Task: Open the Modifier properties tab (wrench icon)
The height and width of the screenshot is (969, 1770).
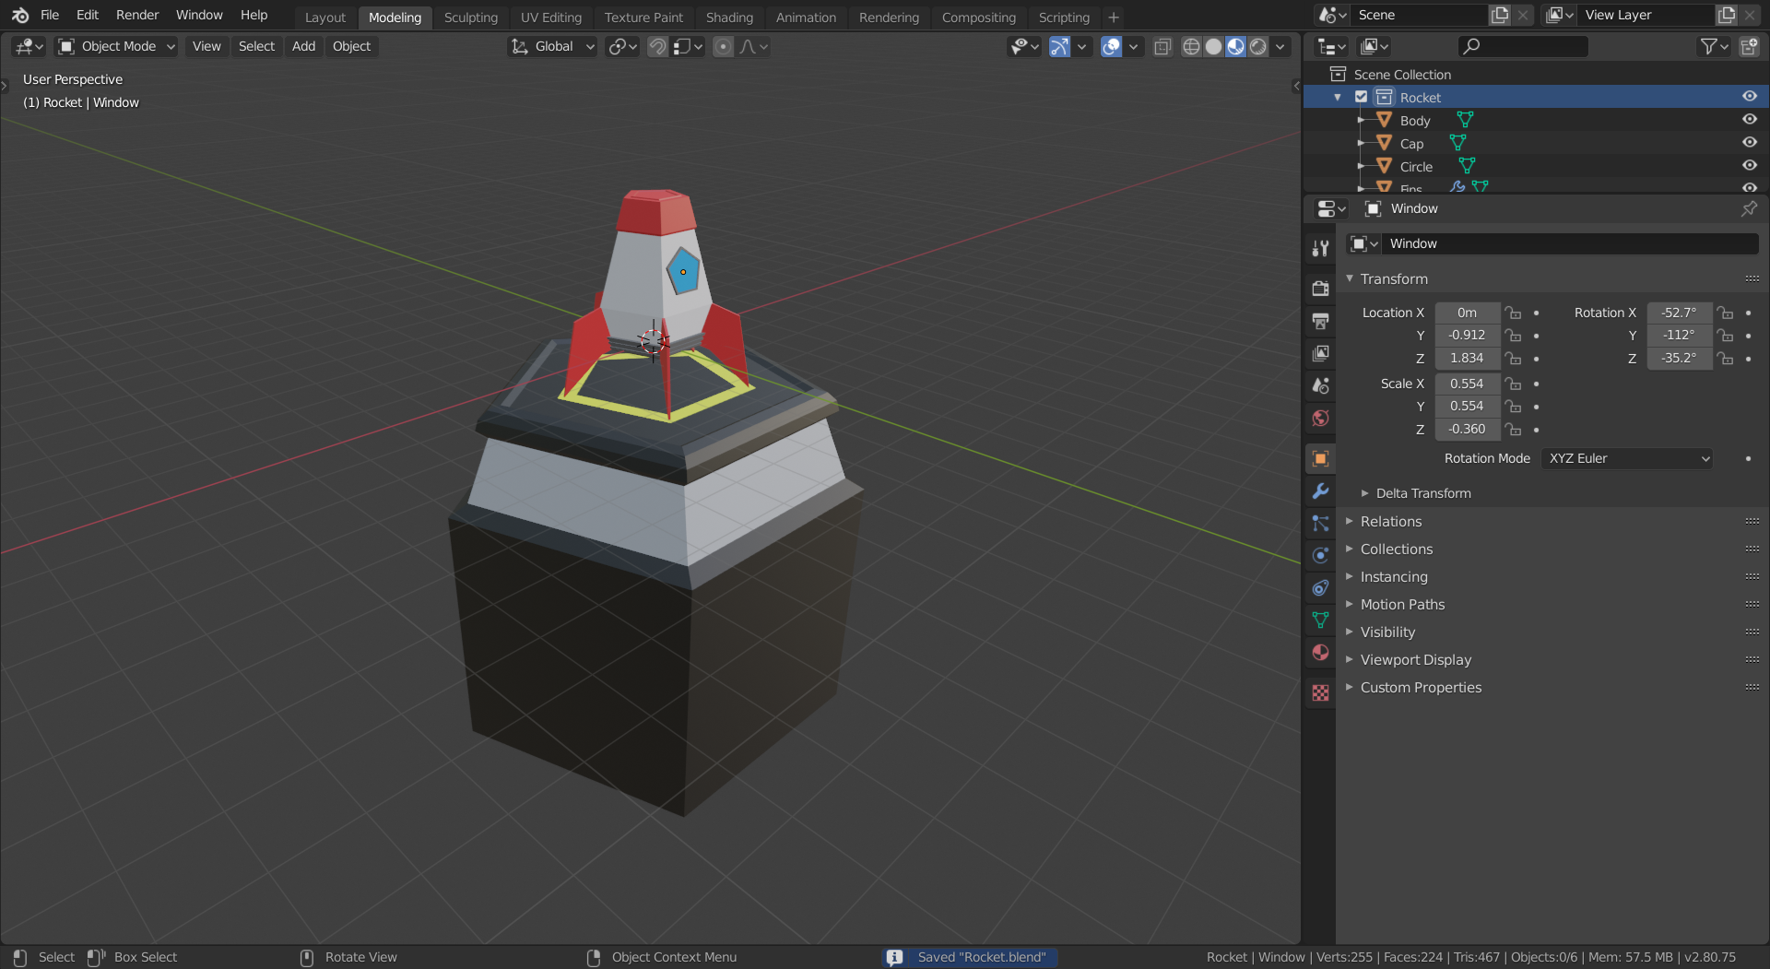Action: point(1320,490)
